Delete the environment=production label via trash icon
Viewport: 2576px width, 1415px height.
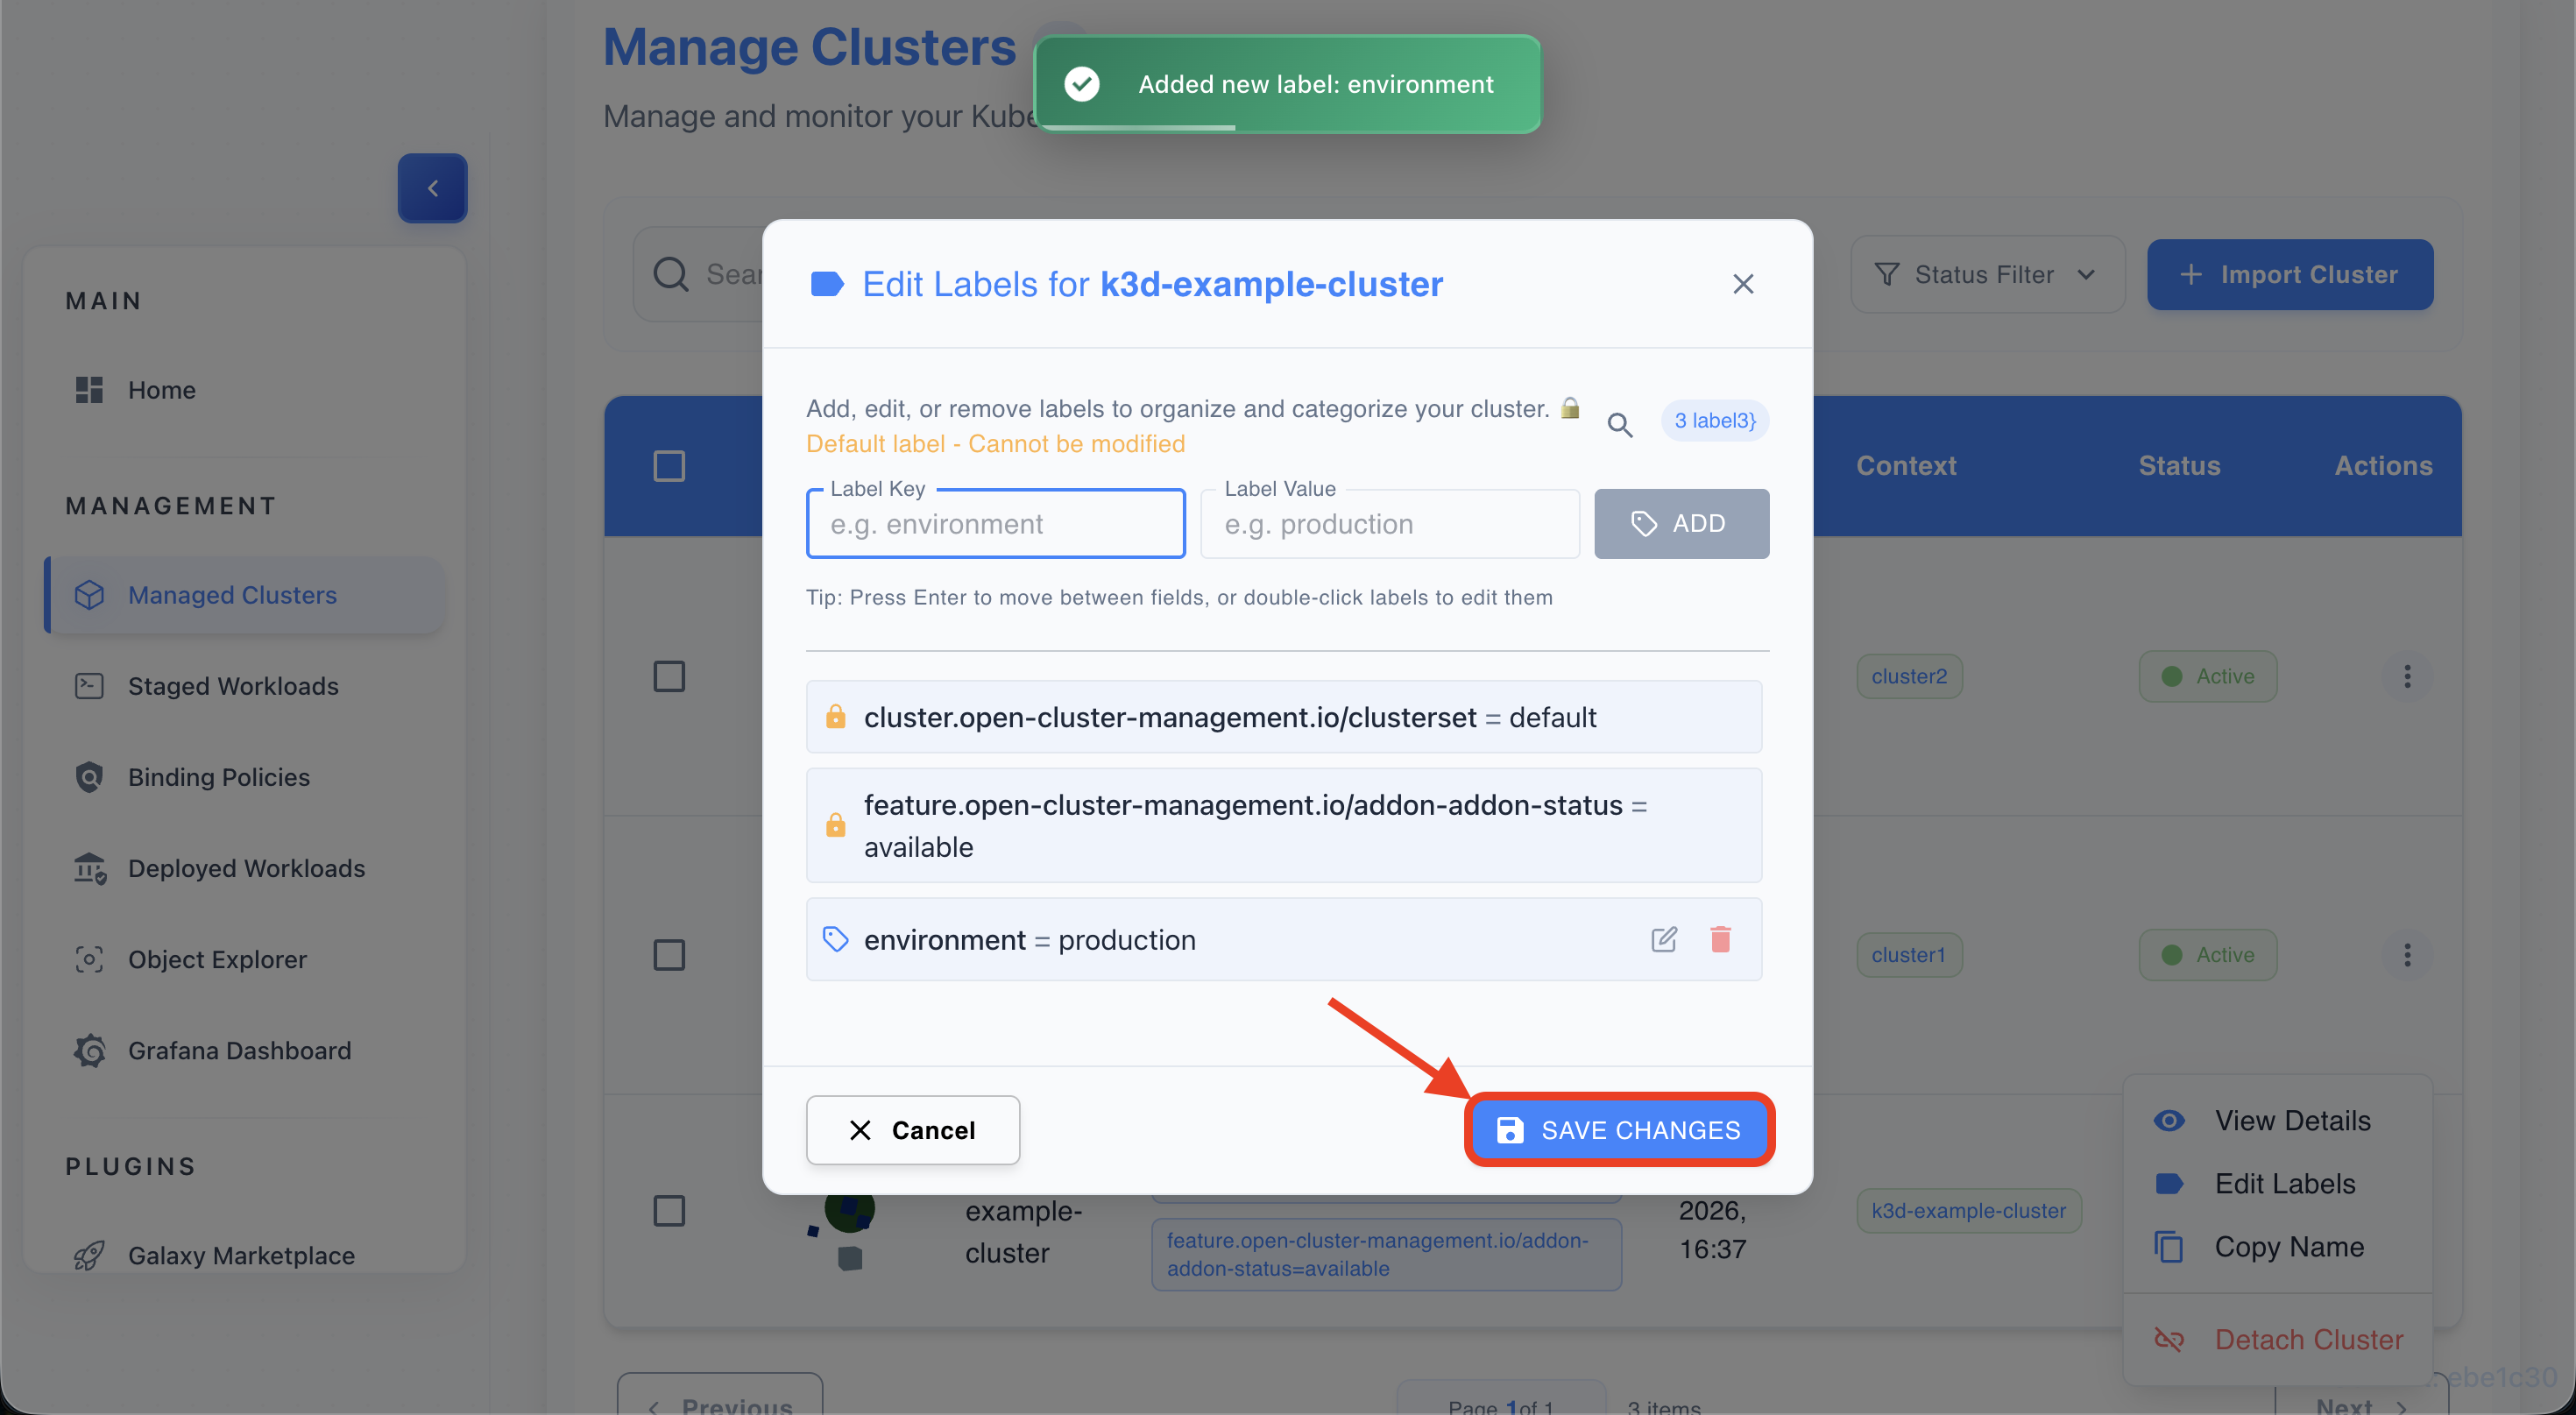1720,939
